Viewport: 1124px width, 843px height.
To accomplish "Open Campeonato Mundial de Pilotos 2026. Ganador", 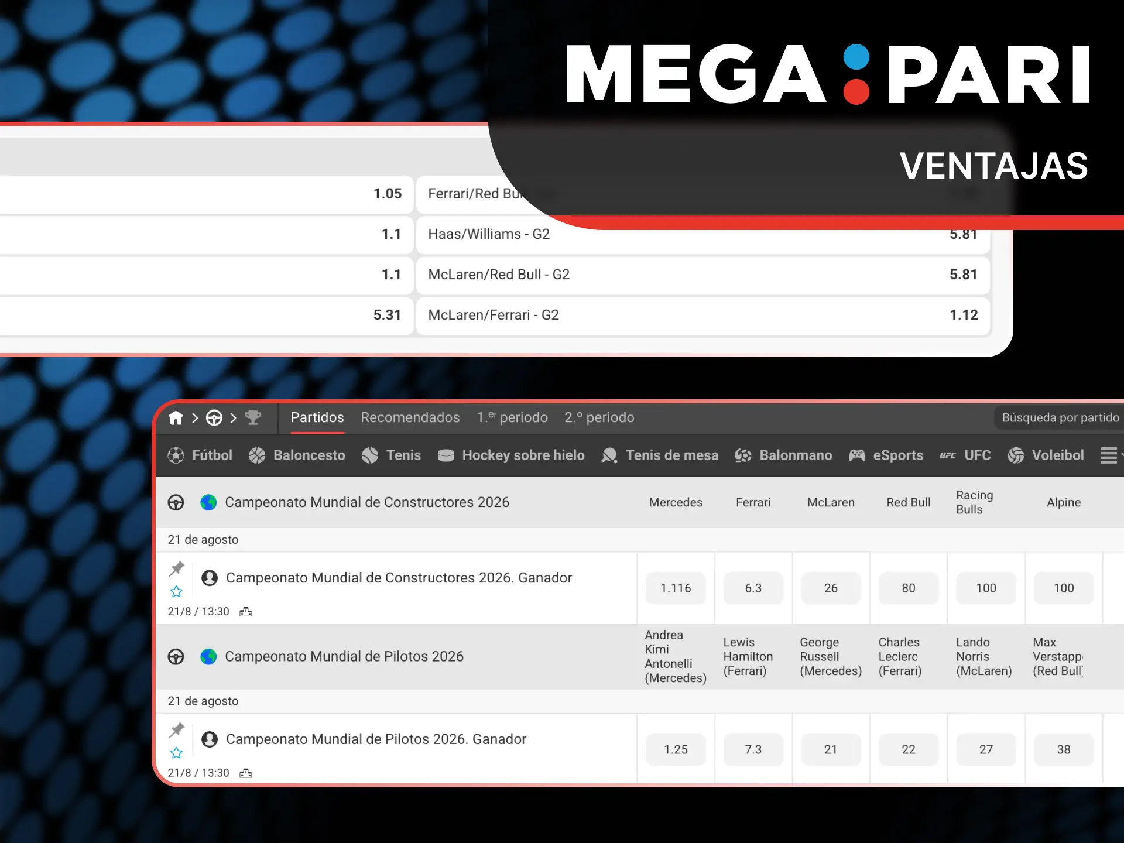I will pos(376,739).
